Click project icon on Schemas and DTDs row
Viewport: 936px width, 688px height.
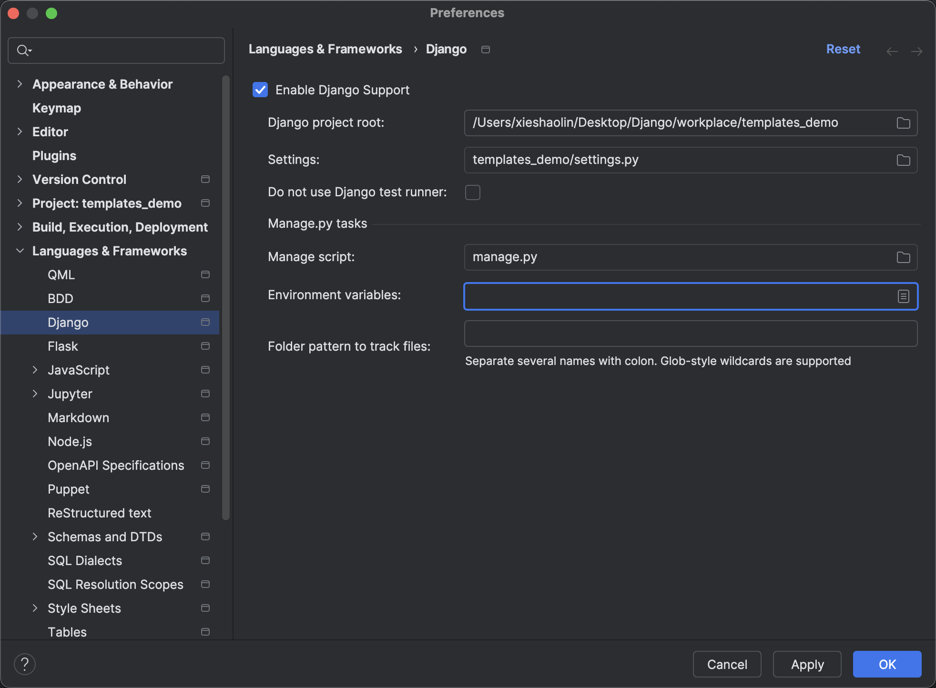[x=205, y=536]
